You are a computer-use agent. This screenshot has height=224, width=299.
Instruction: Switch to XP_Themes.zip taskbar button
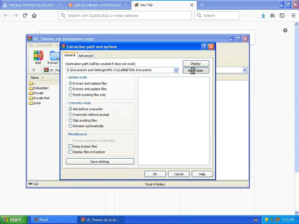tap(101, 220)
